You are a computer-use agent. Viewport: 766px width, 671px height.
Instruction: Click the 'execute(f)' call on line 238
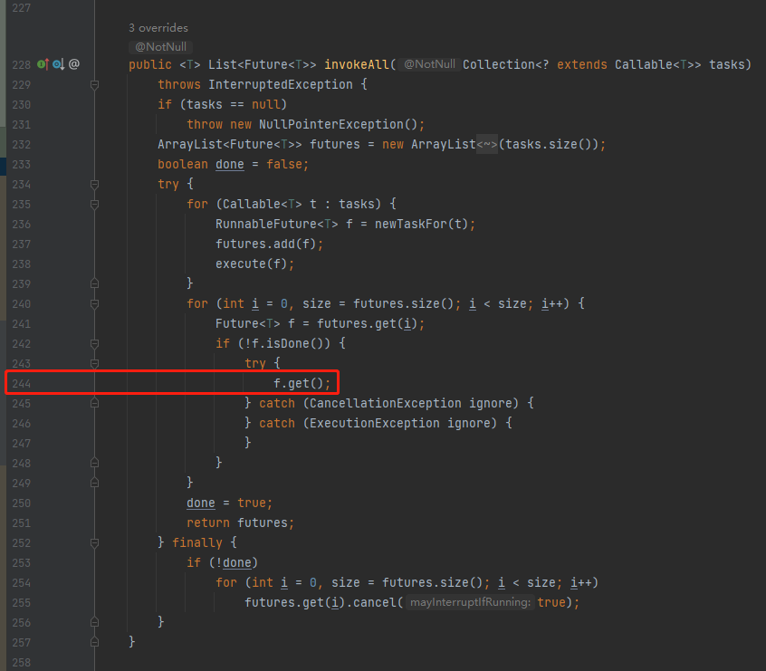pos(252,264)
